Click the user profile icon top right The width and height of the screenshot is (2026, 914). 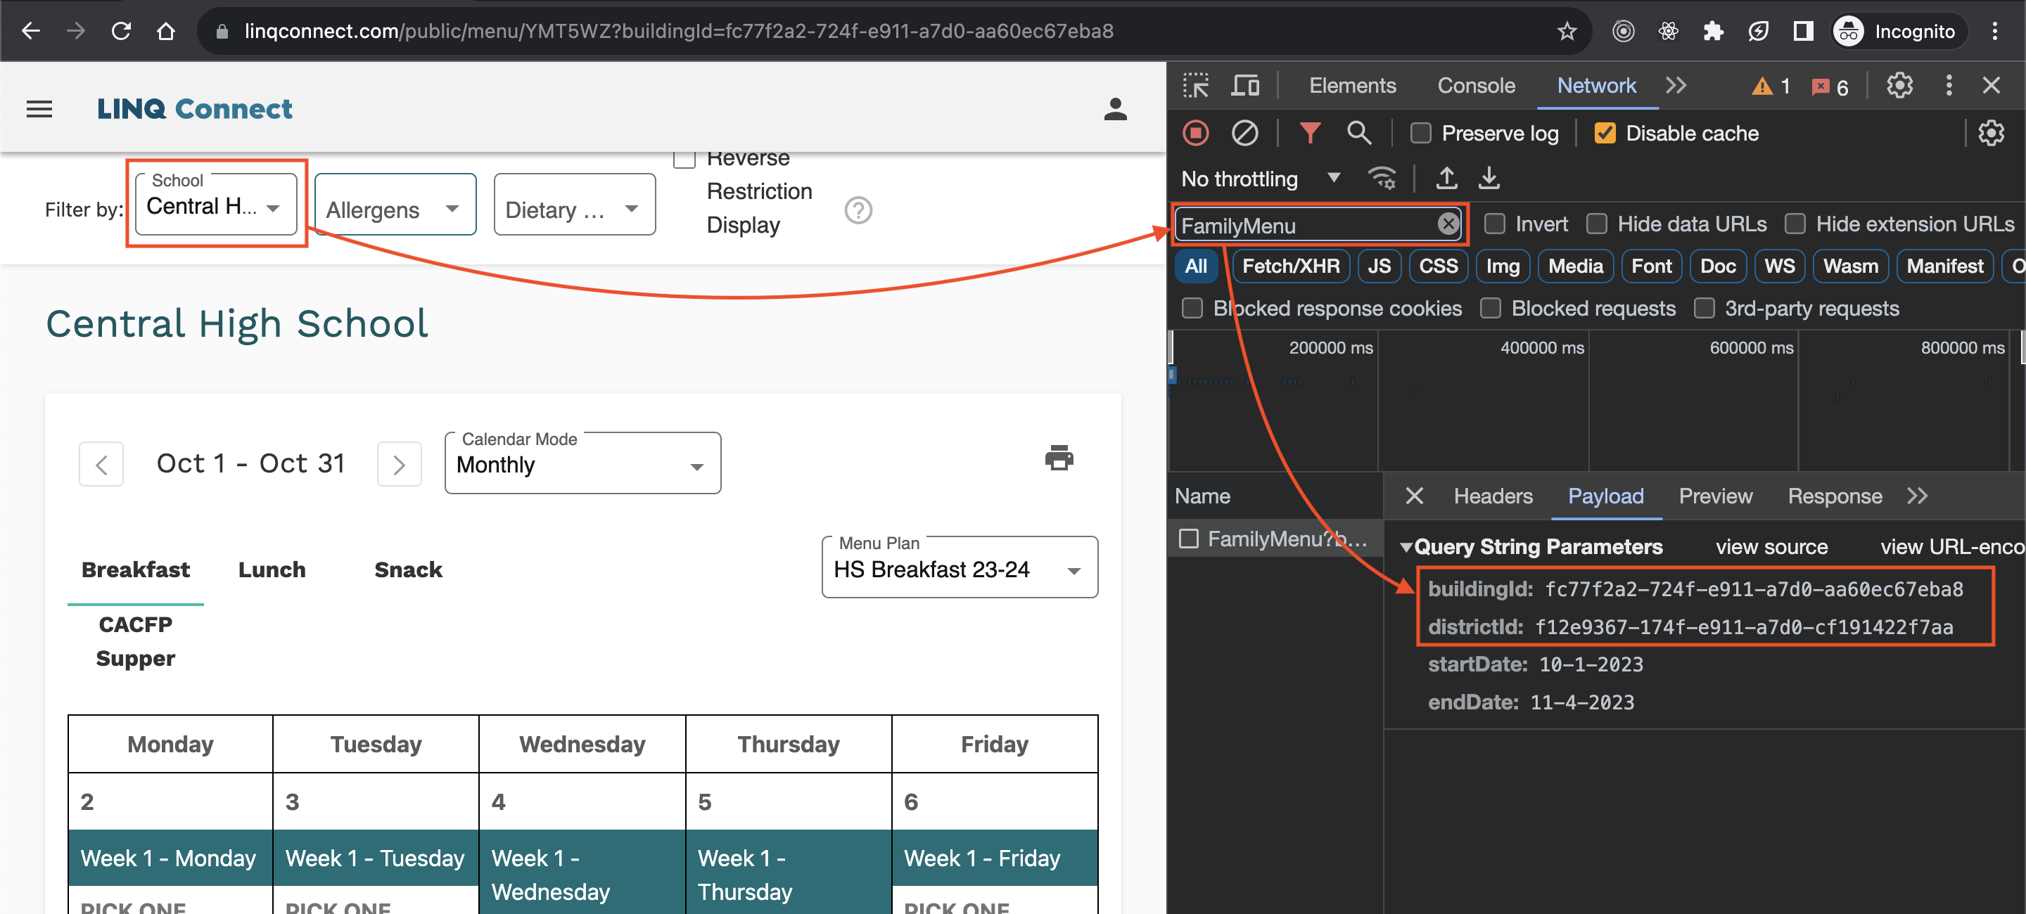pos(1114,108)
